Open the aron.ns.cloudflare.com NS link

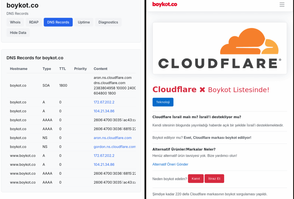113,138
